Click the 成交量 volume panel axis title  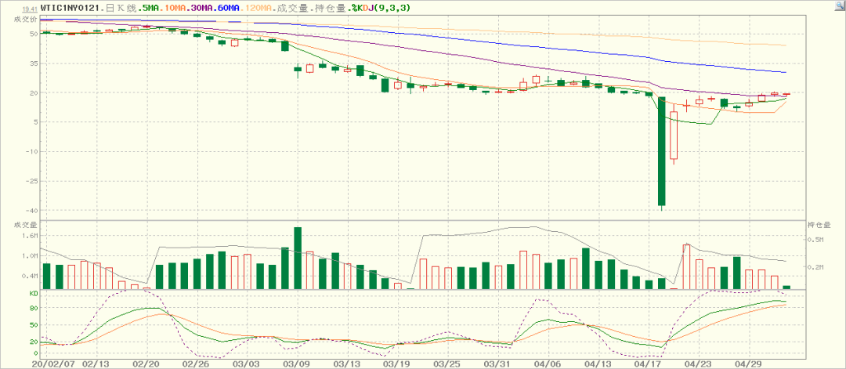coord(26,224)
